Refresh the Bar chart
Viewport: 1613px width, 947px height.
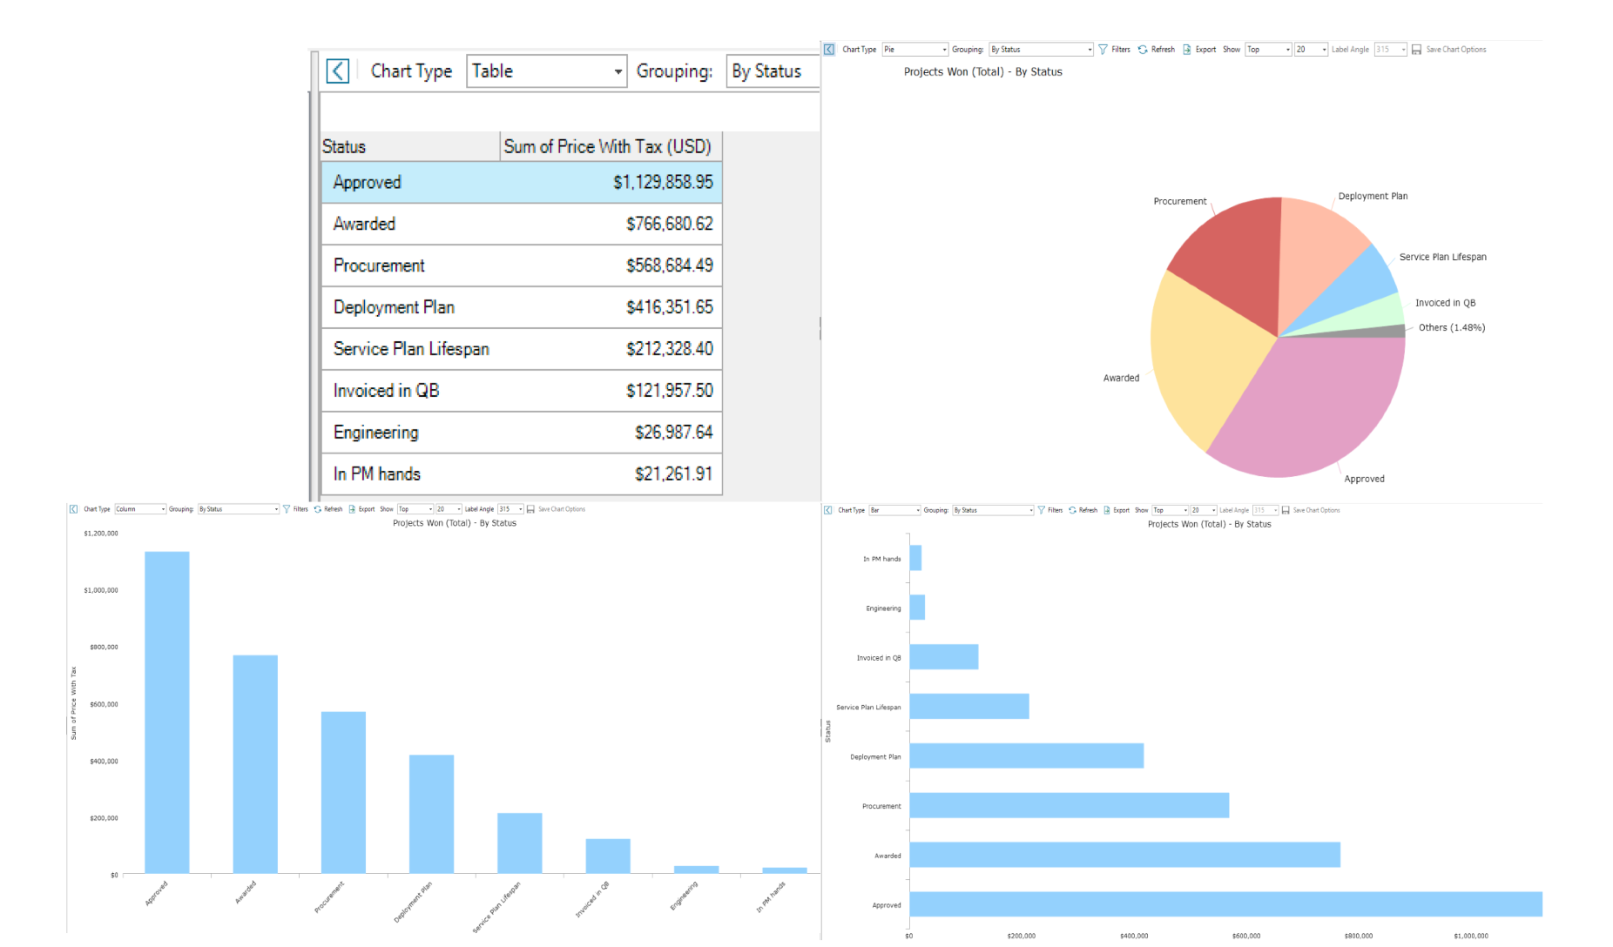click(x=1083, y=510)
